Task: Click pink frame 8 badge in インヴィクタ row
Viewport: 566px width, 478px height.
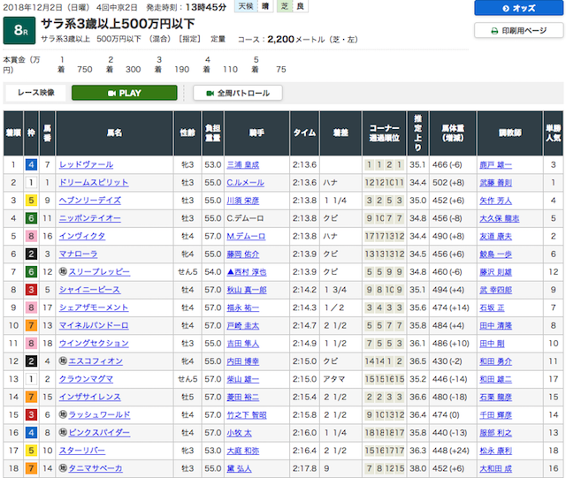Action: point(31,236)
